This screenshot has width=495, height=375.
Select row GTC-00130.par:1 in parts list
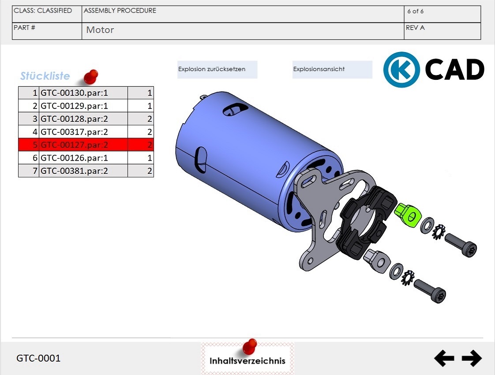click(84, 93)
